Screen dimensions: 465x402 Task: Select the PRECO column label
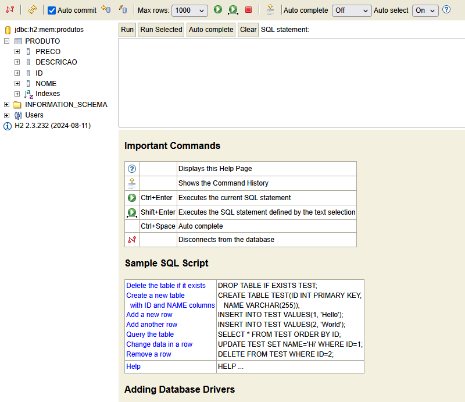pyautogui.click(x=48, y=52)
